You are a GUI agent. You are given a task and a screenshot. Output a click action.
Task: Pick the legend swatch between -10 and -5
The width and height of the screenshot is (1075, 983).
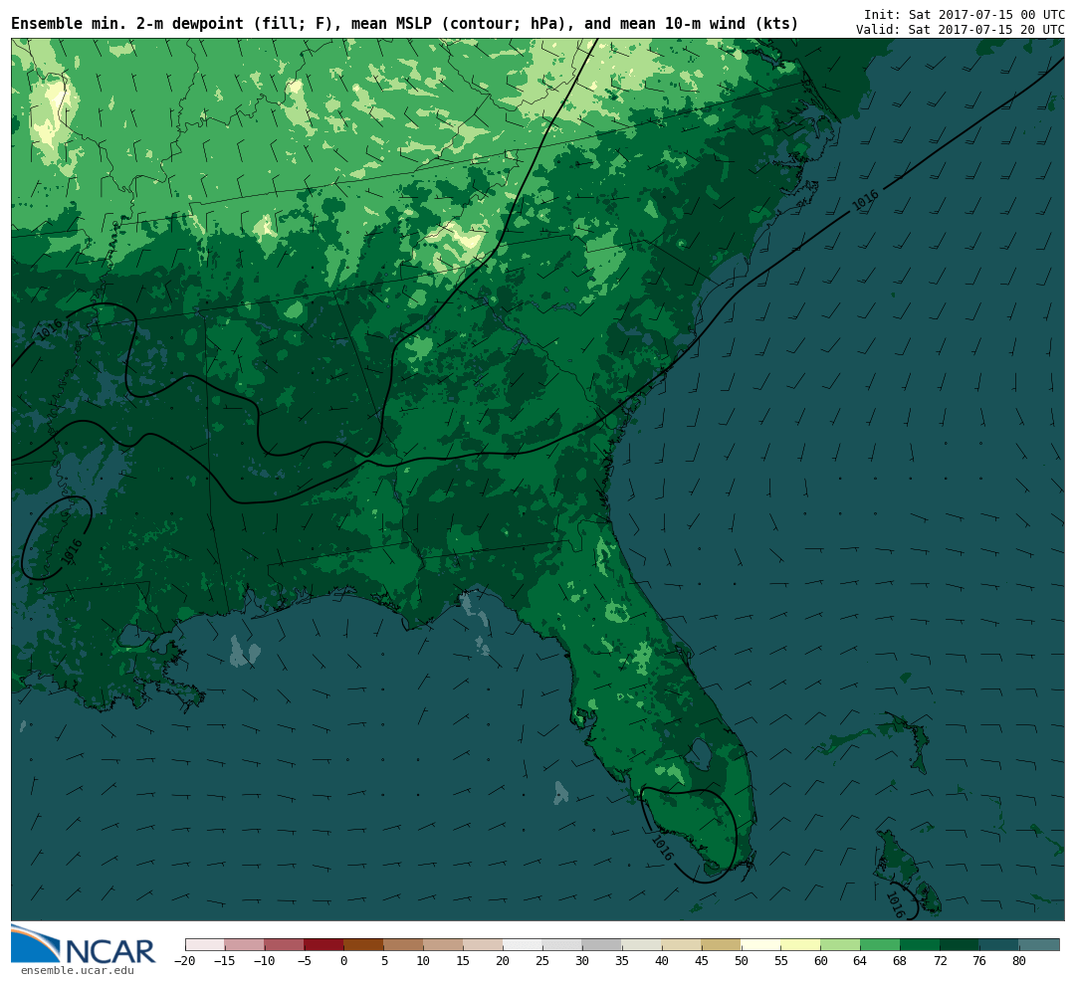(285, 944)
